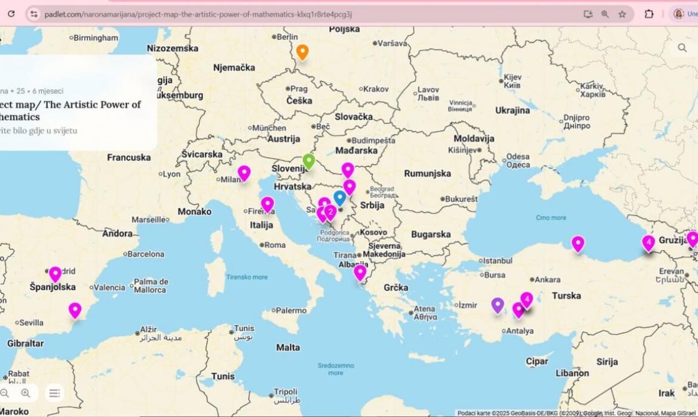Select the green pin over Slovenia

click(308, 161)
